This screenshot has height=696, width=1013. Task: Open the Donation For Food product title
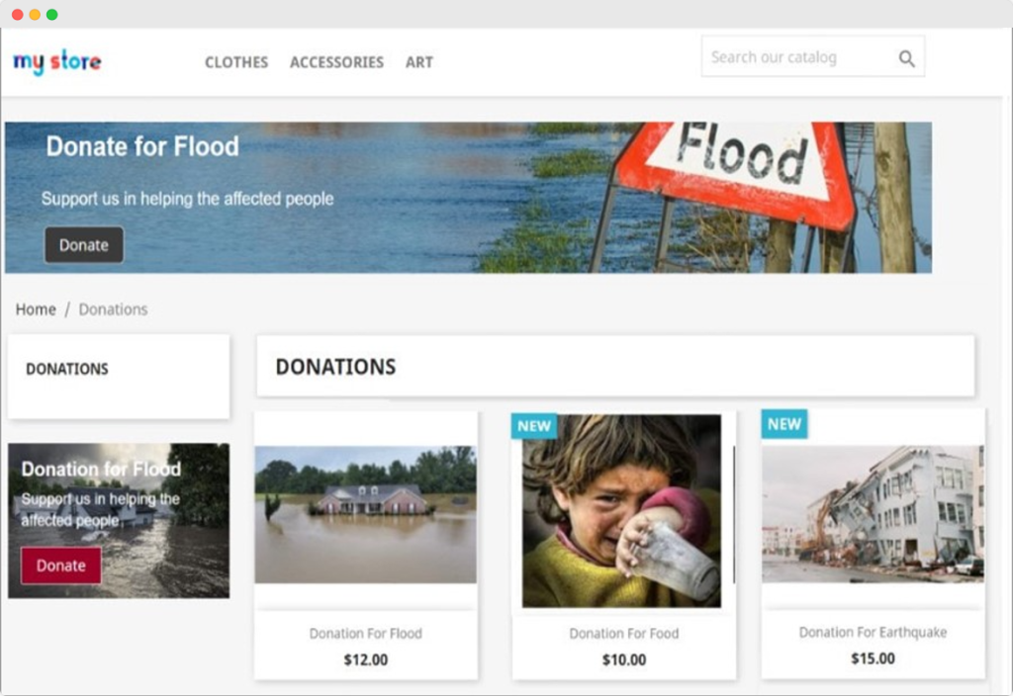point(623,634)
